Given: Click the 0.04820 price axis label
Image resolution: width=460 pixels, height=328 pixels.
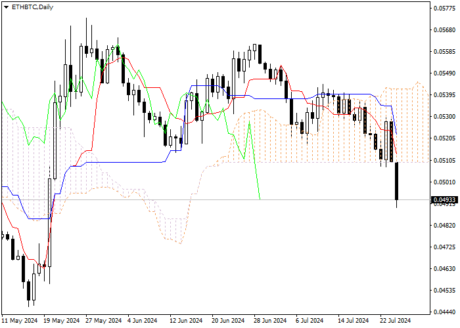Looking at the screenshot, I should [444, 226].
